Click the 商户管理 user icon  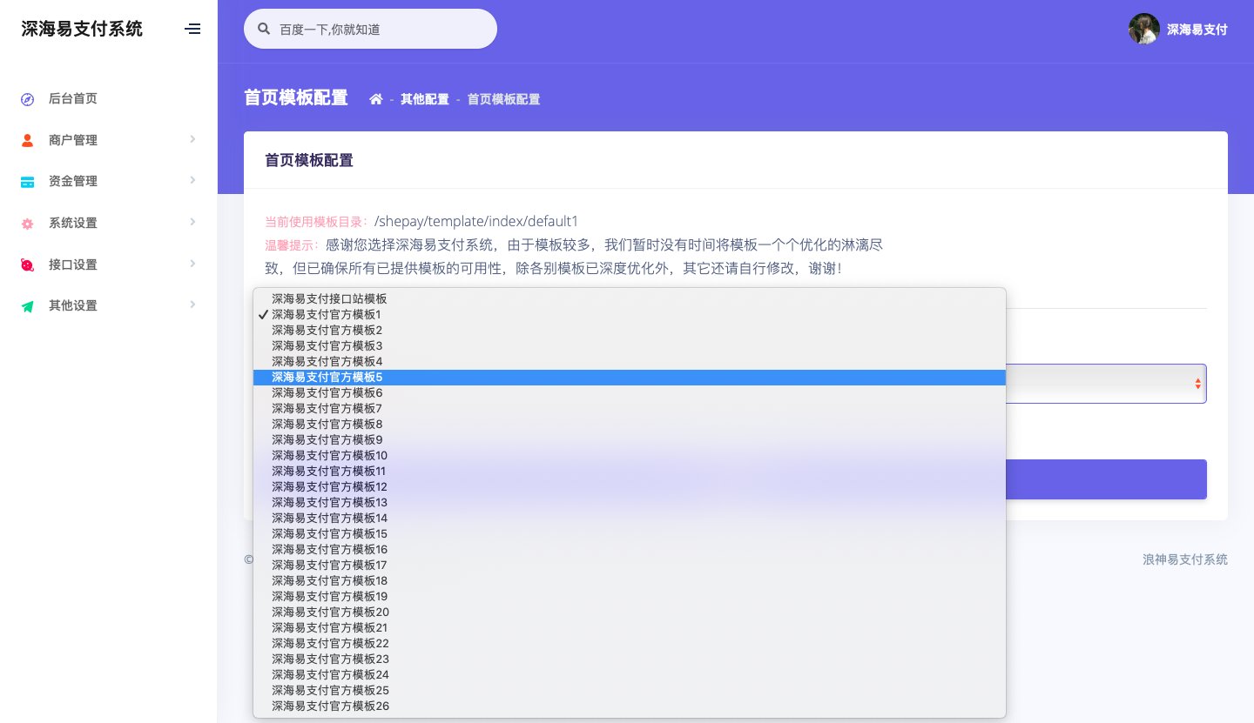tap(27, 140)
